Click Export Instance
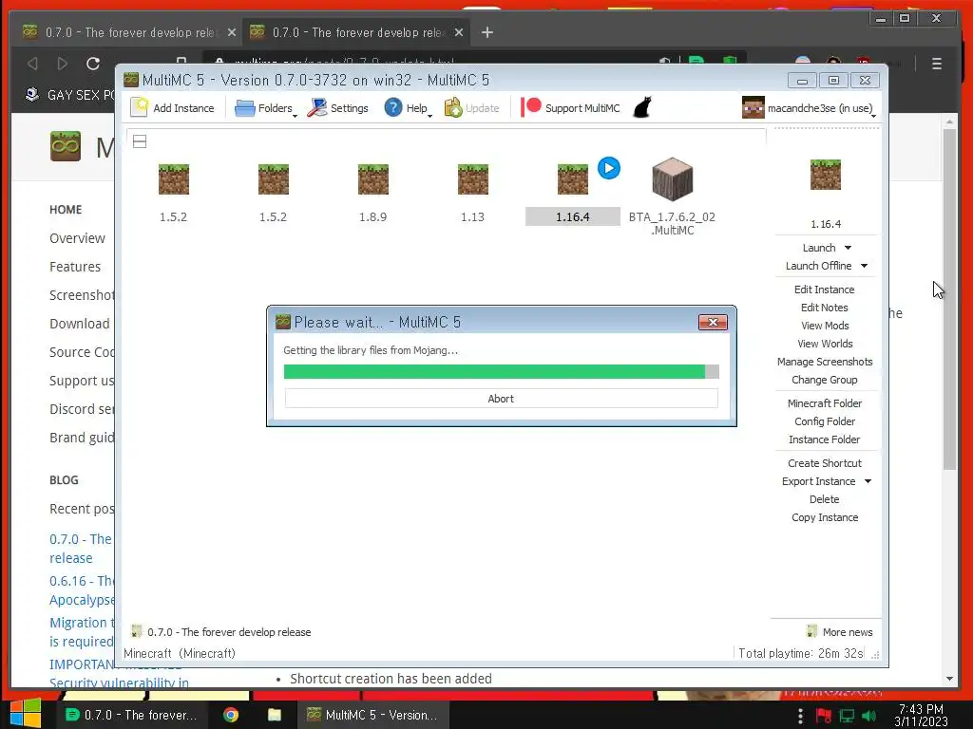 click(818, 481)
